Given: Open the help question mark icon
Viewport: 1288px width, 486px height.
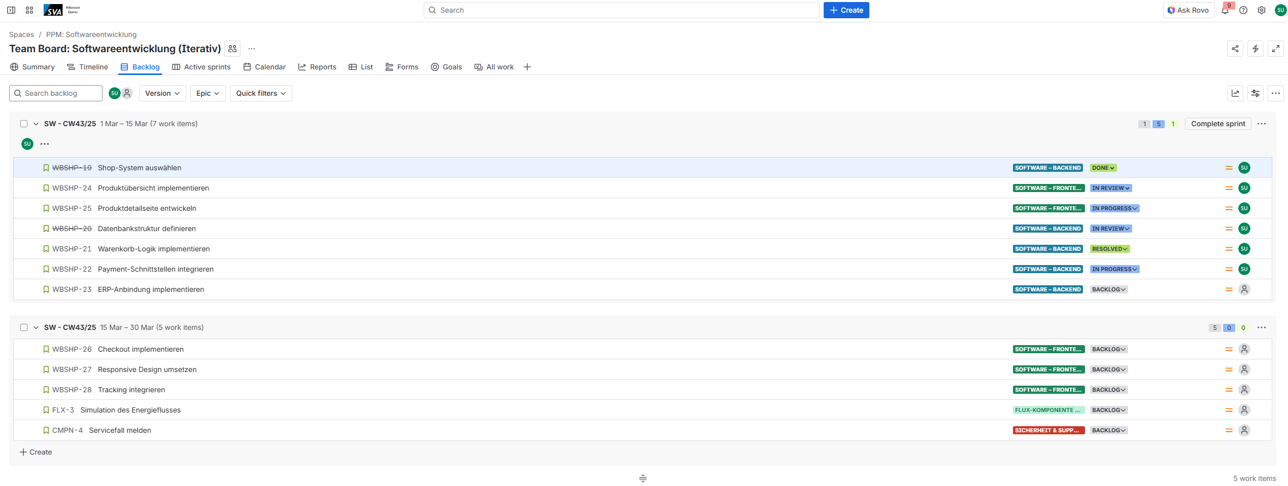Looking at the screenshot, I should [1243, 10].
